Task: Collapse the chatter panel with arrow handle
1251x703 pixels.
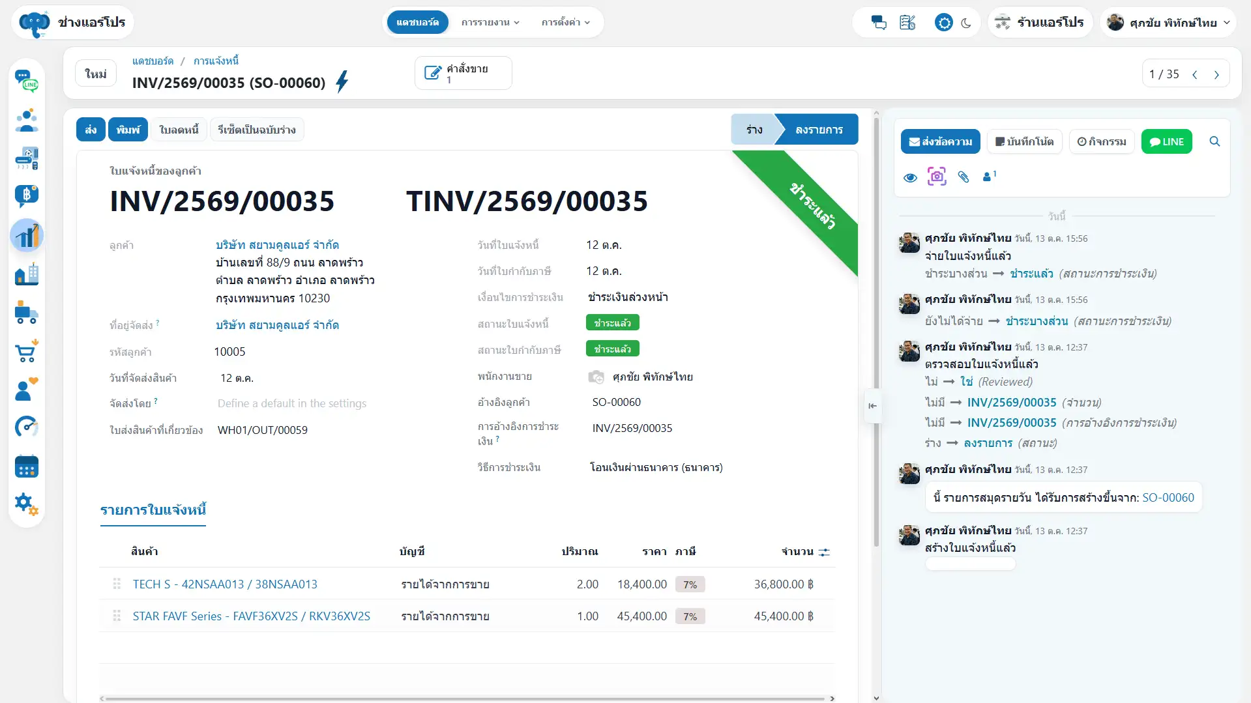Action: tap(872, 406)
